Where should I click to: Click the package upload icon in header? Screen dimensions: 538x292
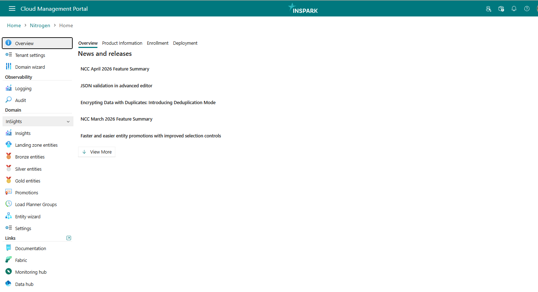501,9
